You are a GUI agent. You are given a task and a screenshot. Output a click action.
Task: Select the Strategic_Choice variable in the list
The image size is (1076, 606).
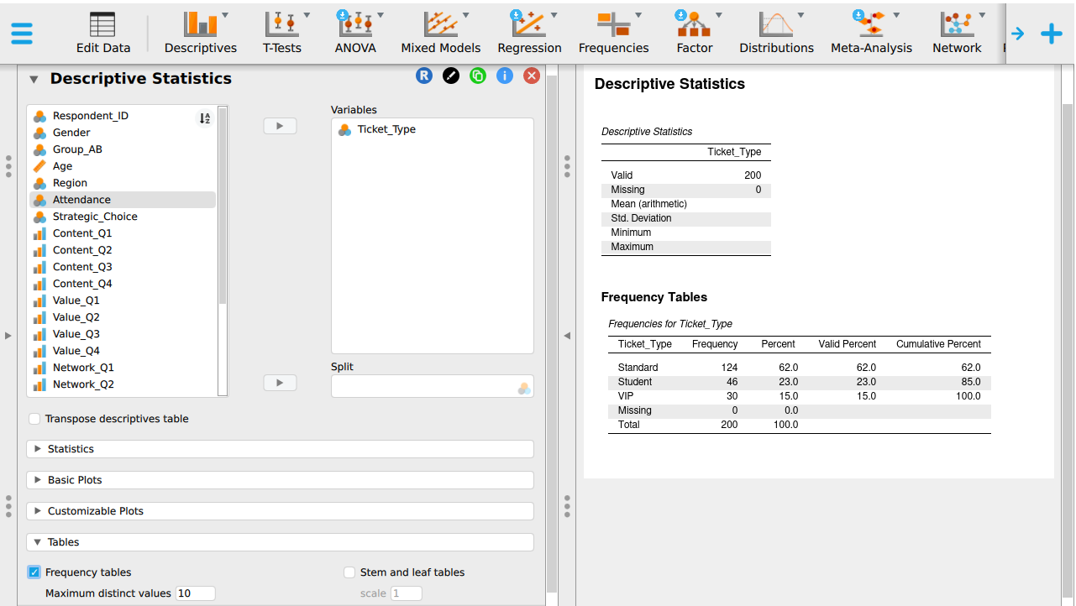pos(123,217)
